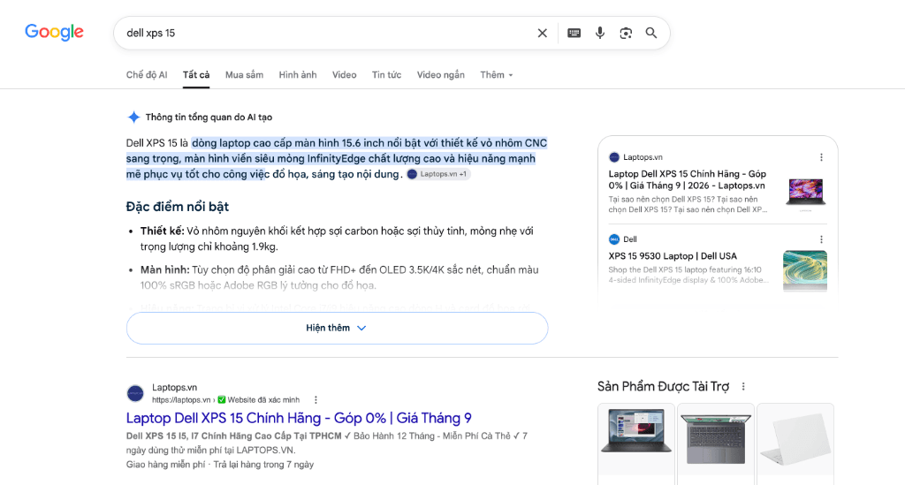Image resolution: width=905 pixels, height=485 pixels.
Task: Click the Dell XPS 15 9530 thumbnail image
Action: [x=805, y=270]
